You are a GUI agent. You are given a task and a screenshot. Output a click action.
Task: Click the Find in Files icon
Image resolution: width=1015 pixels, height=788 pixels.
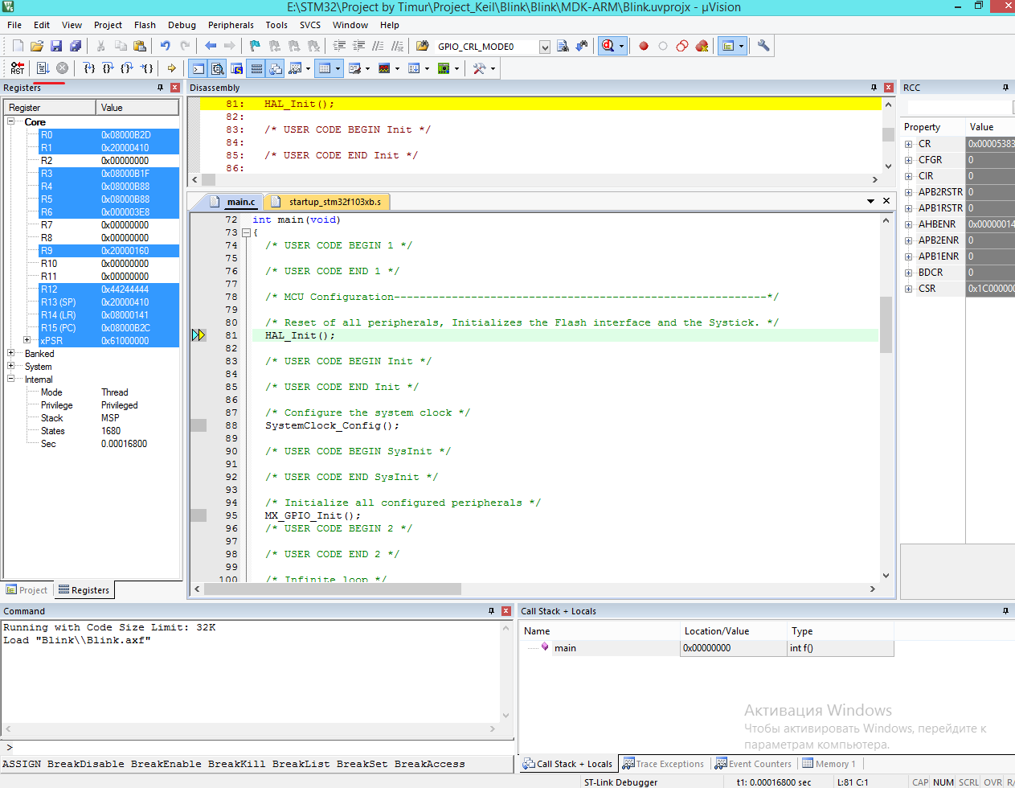point(422,46)
